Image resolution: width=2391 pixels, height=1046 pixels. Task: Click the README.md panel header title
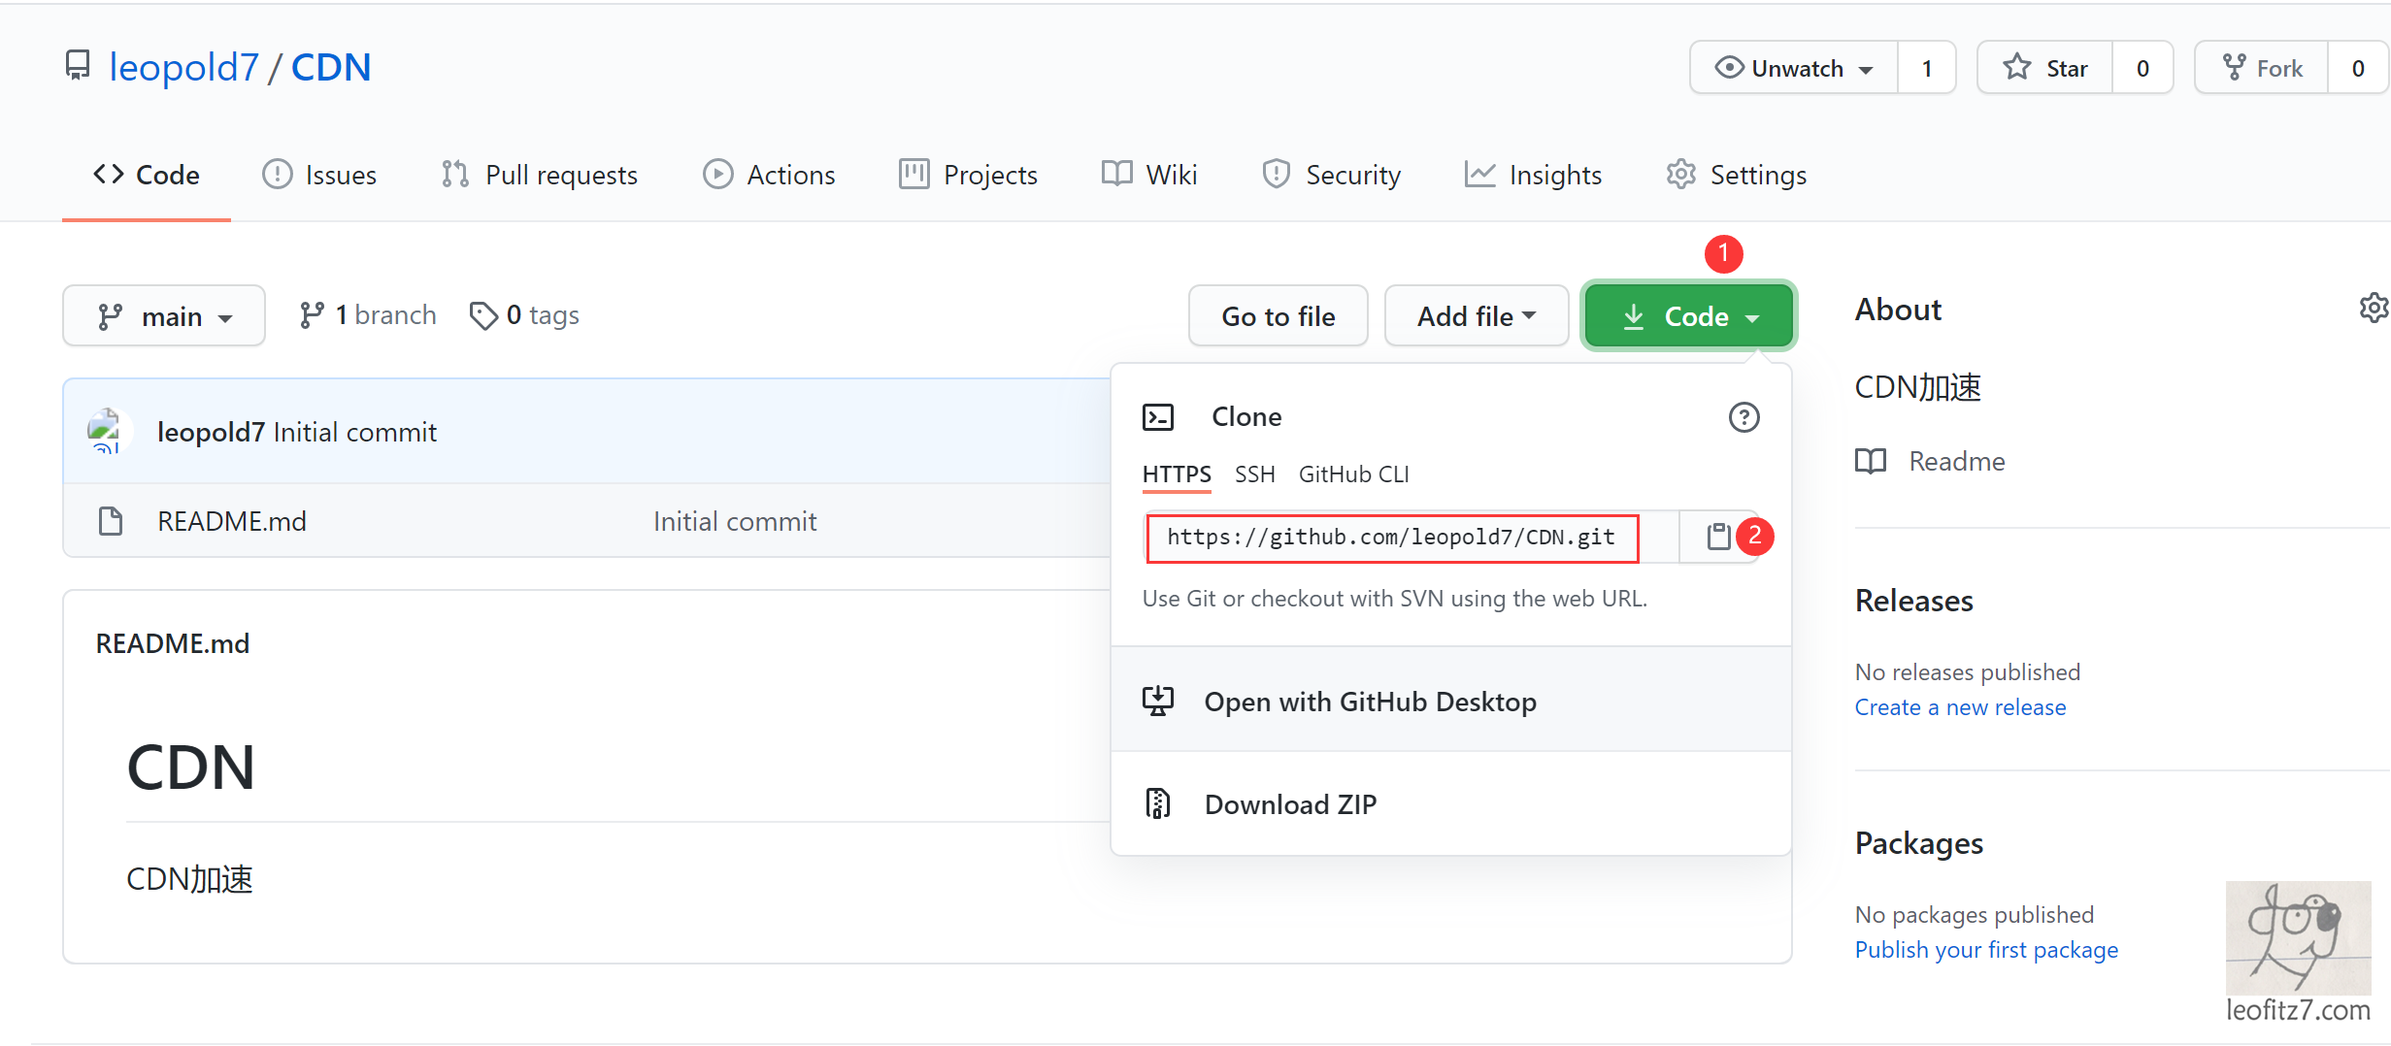pyautogui.click(x=173, y=643)
